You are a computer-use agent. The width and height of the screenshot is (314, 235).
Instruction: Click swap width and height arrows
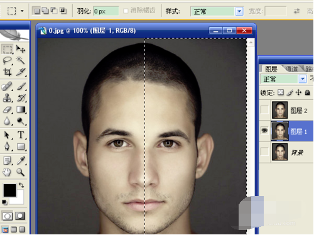point(296,11)
